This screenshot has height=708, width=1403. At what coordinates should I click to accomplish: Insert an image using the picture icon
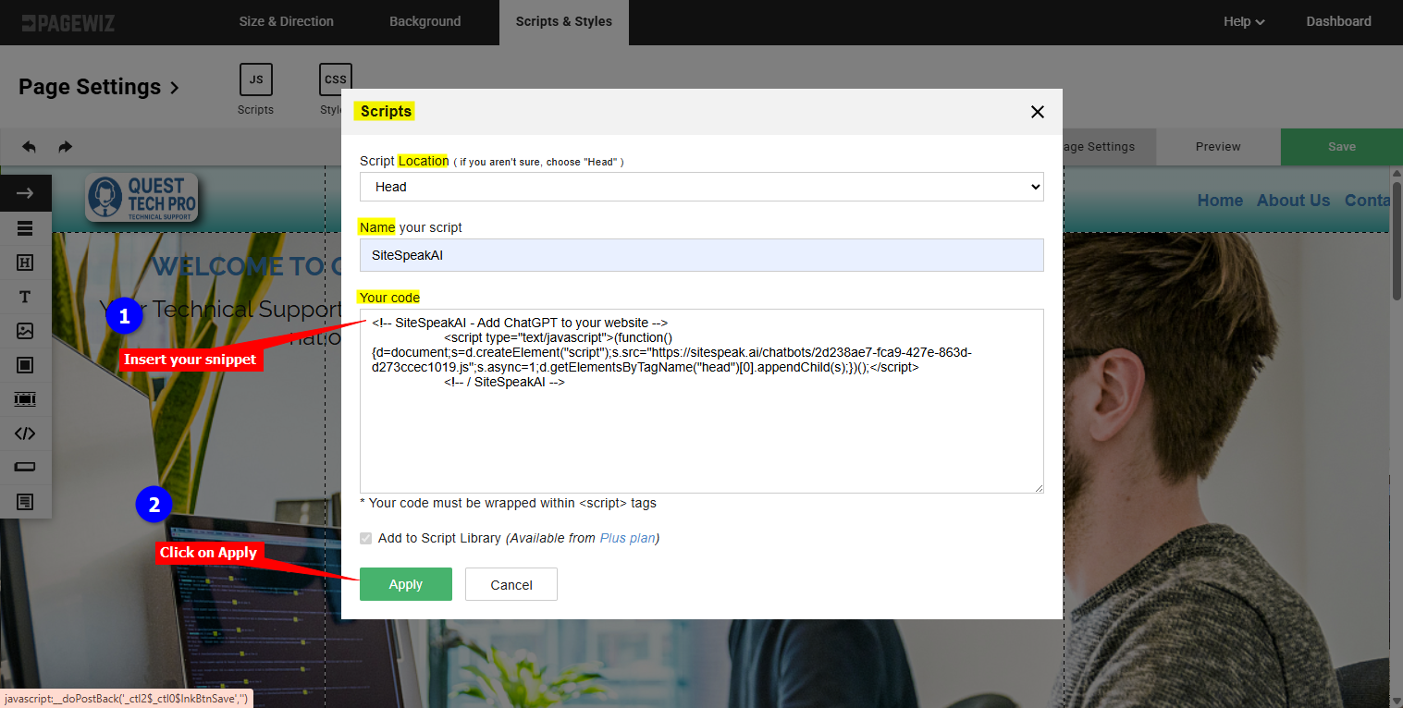pyautogui.click(x=25, y=331)
